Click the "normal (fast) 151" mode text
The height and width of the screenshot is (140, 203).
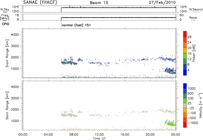coord(76,25)
